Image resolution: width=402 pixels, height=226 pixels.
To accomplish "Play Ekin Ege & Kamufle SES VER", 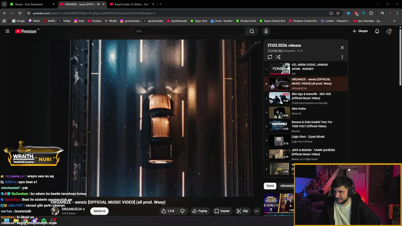I will (x=306, y=98).
